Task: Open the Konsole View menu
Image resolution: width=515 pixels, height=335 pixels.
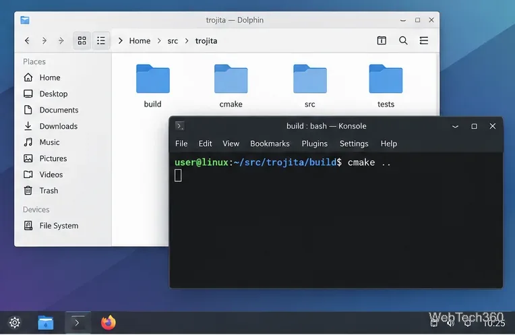Action: (231, 144)
